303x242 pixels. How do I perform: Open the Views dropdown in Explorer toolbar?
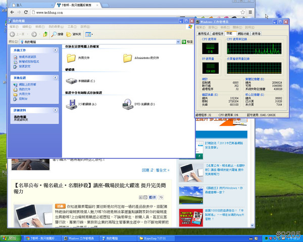point(89,34)
